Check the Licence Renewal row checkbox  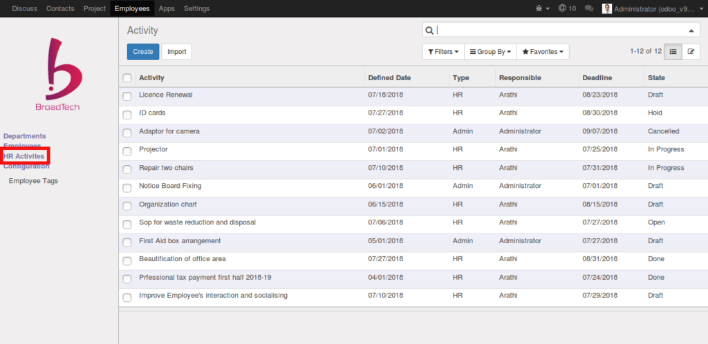point(127,95)
